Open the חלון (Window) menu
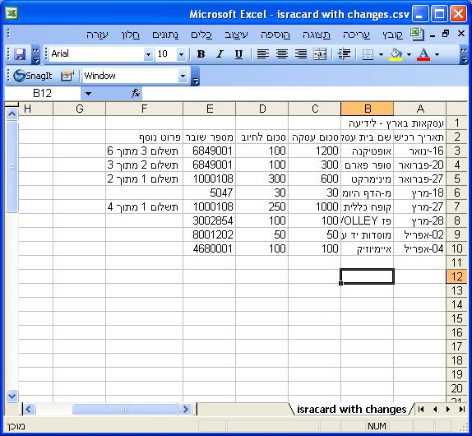The image size is (472, 436). click(x=131, y=35)
